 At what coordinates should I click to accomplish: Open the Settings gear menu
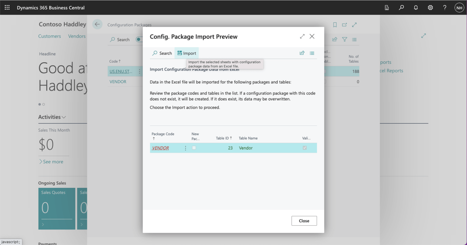430,8
